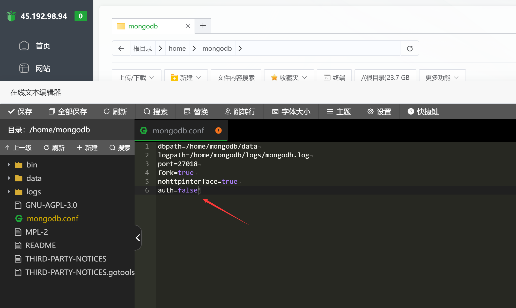Click the logpath line in editor

[x=233, y=155]
